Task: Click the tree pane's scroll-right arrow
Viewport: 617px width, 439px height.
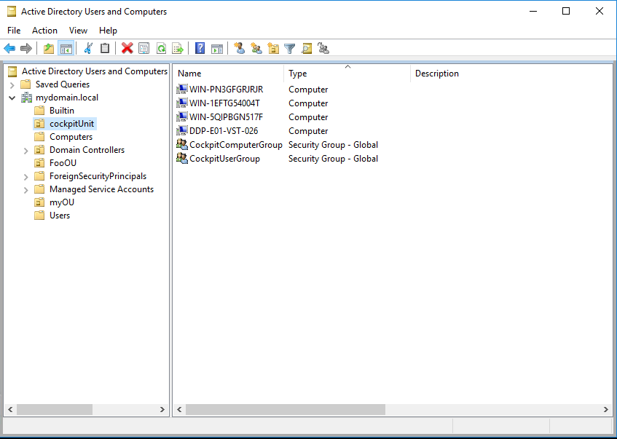Action: [x=162, y=409]
